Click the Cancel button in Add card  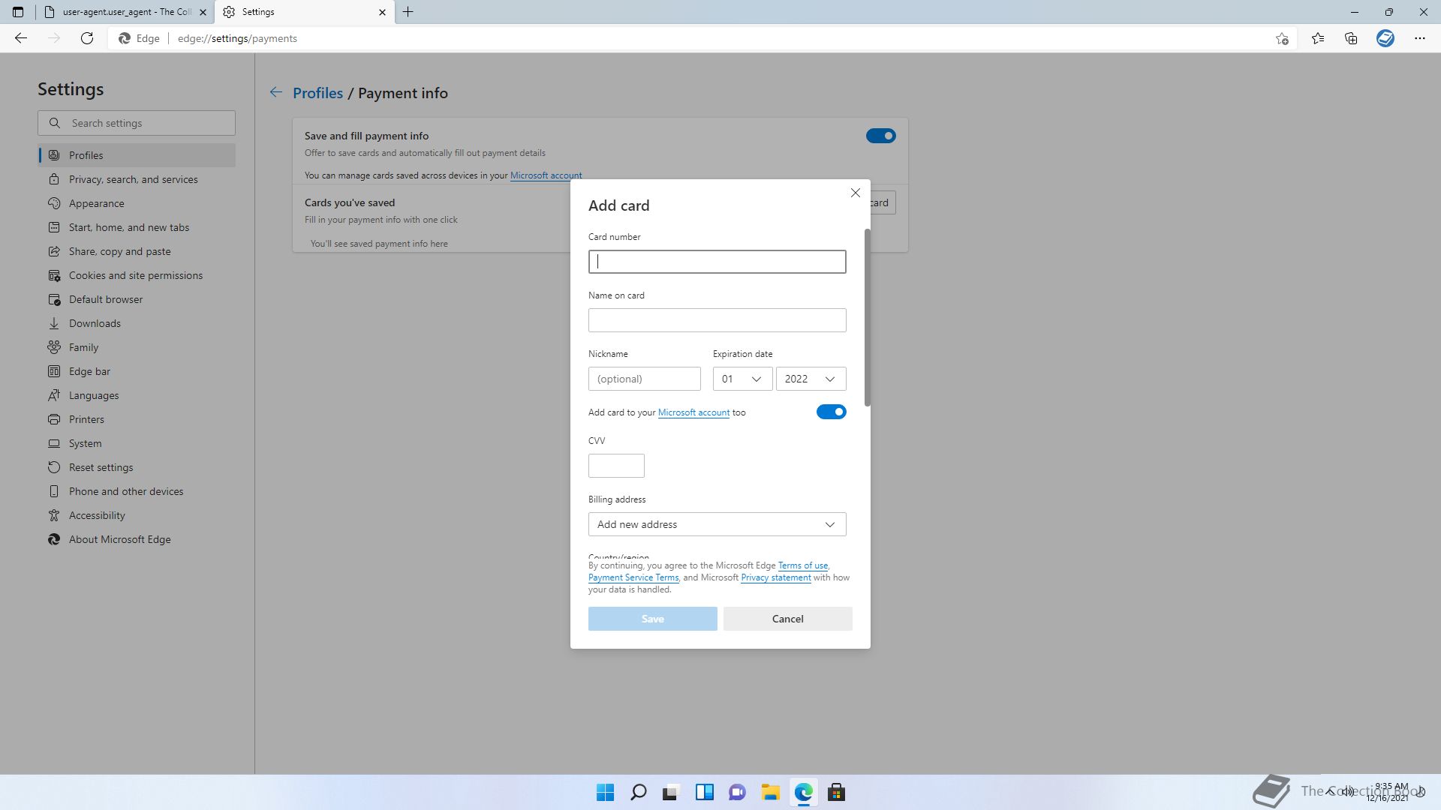787,619
